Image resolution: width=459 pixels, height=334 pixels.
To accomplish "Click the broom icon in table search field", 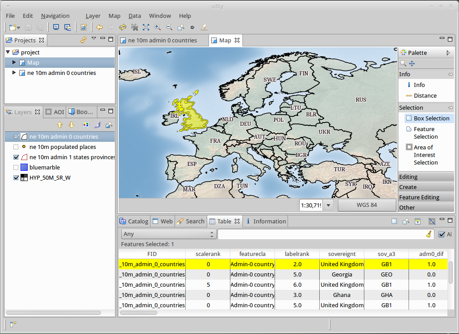I will 428,234.
